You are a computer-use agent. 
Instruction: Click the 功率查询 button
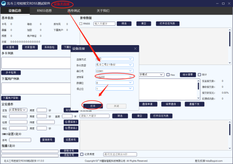click(30, 47)
